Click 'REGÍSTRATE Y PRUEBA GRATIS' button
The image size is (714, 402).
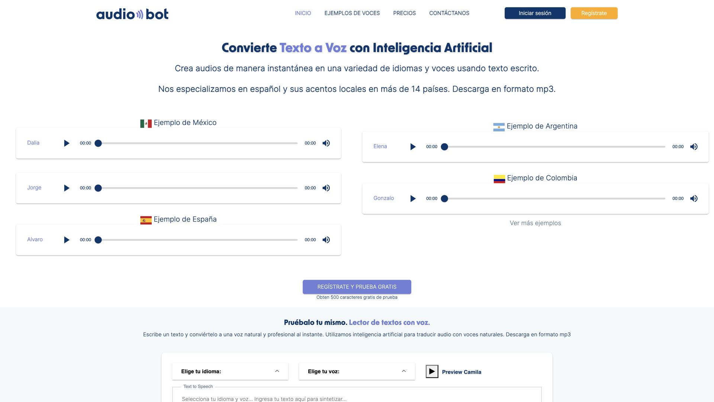pyautogui.click(x=357, y=287)
